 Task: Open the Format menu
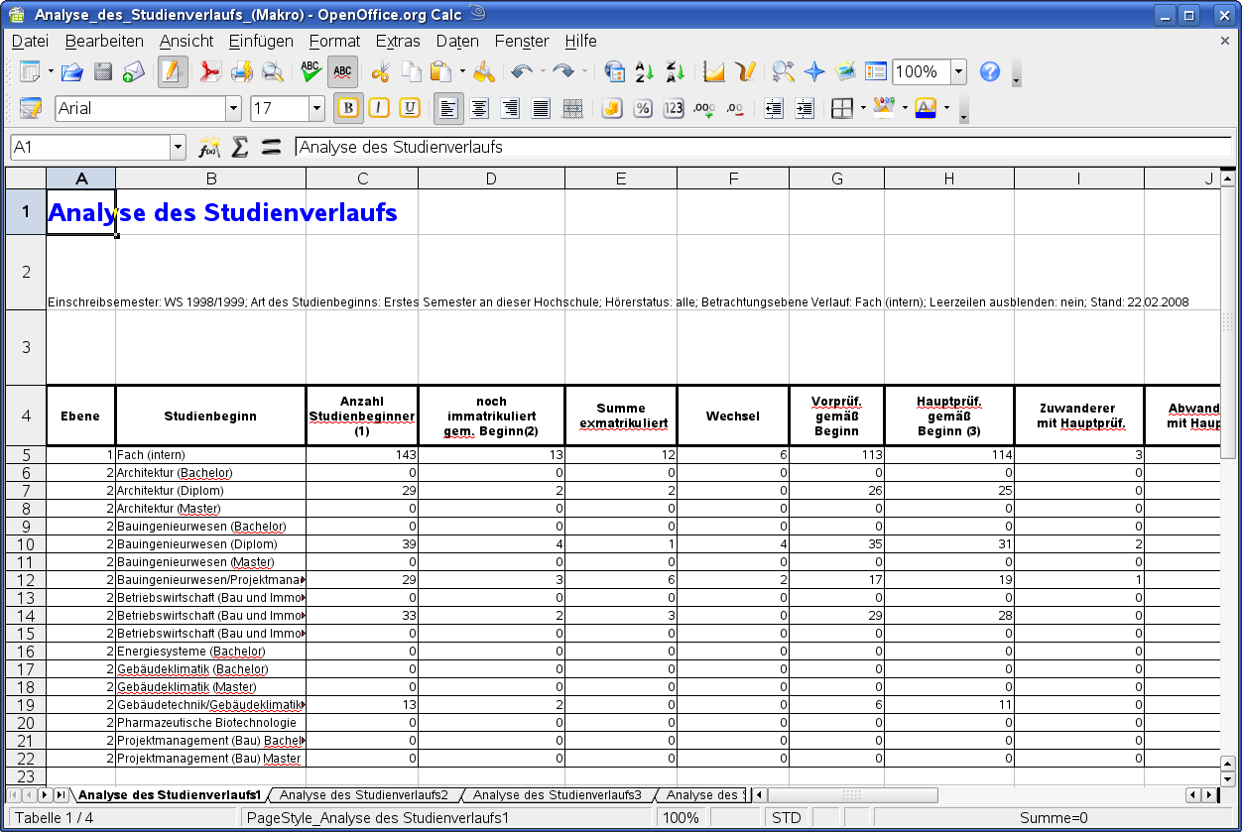click(334, 41)
